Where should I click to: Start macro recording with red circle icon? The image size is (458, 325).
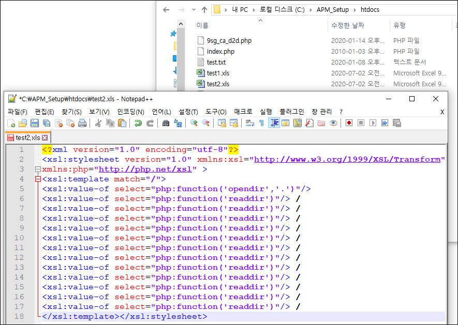(x=349, y=123)
